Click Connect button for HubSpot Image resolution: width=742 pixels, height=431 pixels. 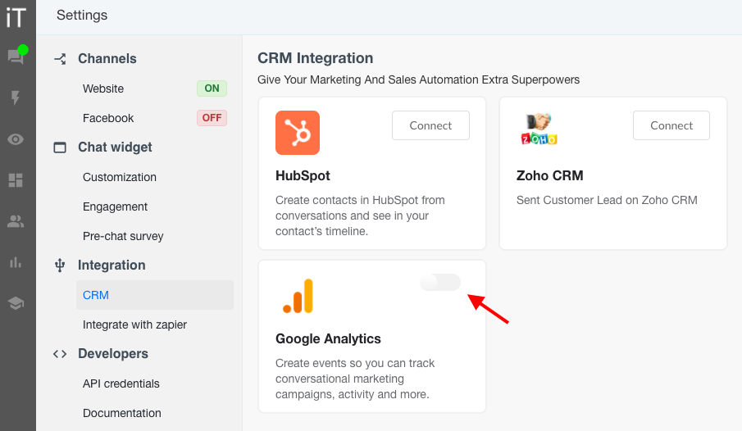(430, 125)
